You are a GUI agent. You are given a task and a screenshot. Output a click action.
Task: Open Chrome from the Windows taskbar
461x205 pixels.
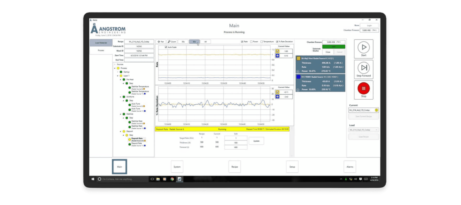(172, 179)
